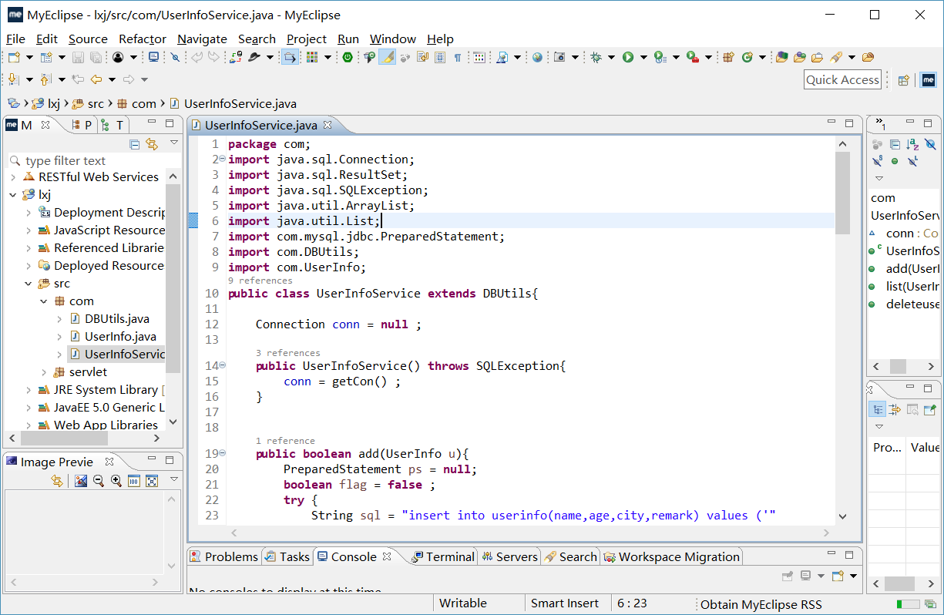Toggle the Mark Occurrences highlighter in the toolbar
This screenshot has width=944, height=615.
(x=386, y=57)
